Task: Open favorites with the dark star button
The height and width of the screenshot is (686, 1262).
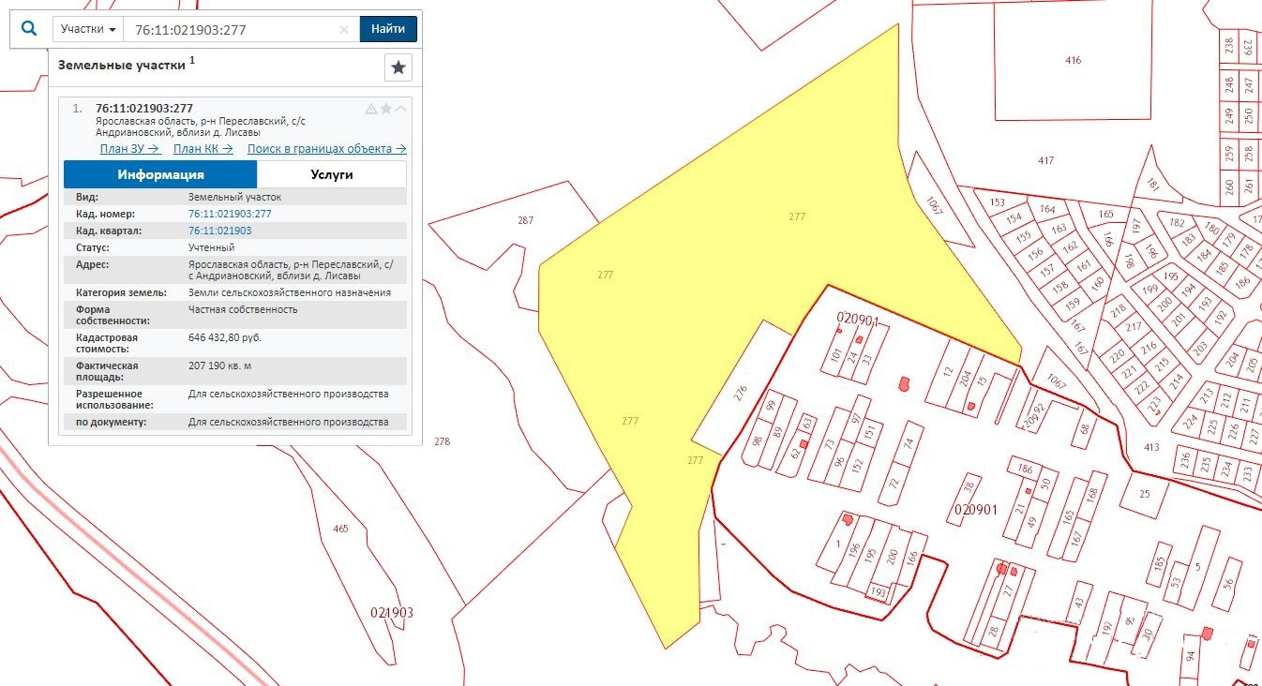Action: click(398, 67)
